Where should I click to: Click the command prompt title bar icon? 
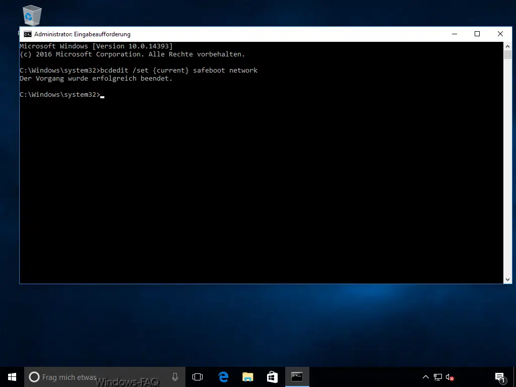click(27, 34)
